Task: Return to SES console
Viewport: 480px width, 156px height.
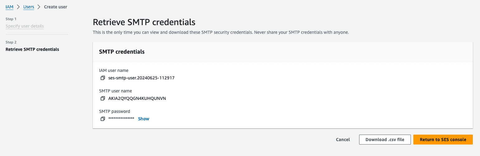Action: [443, 140]
